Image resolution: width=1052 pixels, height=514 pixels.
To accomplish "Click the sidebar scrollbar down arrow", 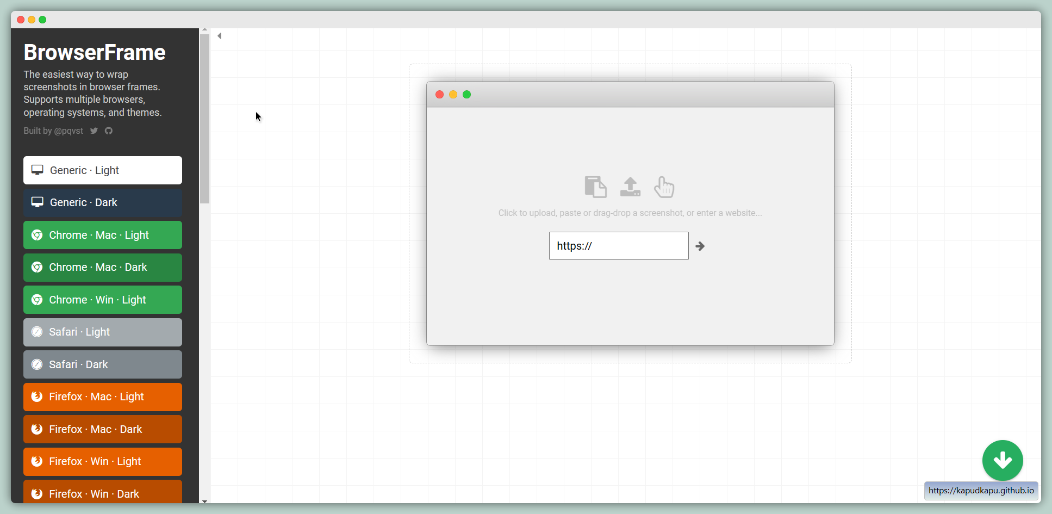I will pyautogui.click(x=204, y=501).
